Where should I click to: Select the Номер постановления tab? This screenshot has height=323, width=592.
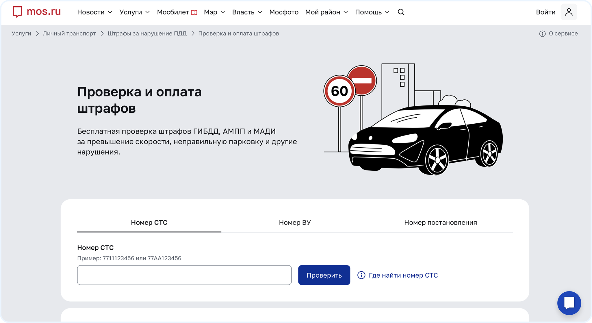[440, 222]
